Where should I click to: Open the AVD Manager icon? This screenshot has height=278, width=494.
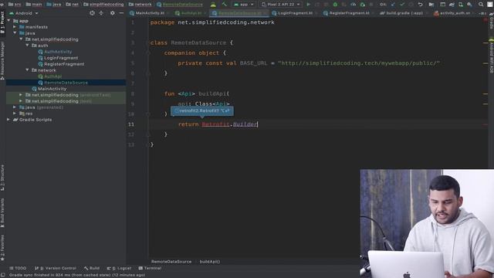tap(461, 5)
